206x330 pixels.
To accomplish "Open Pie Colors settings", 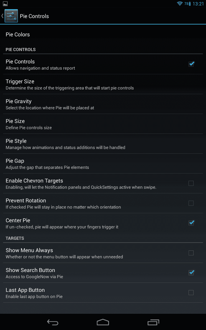I will 103,35.
